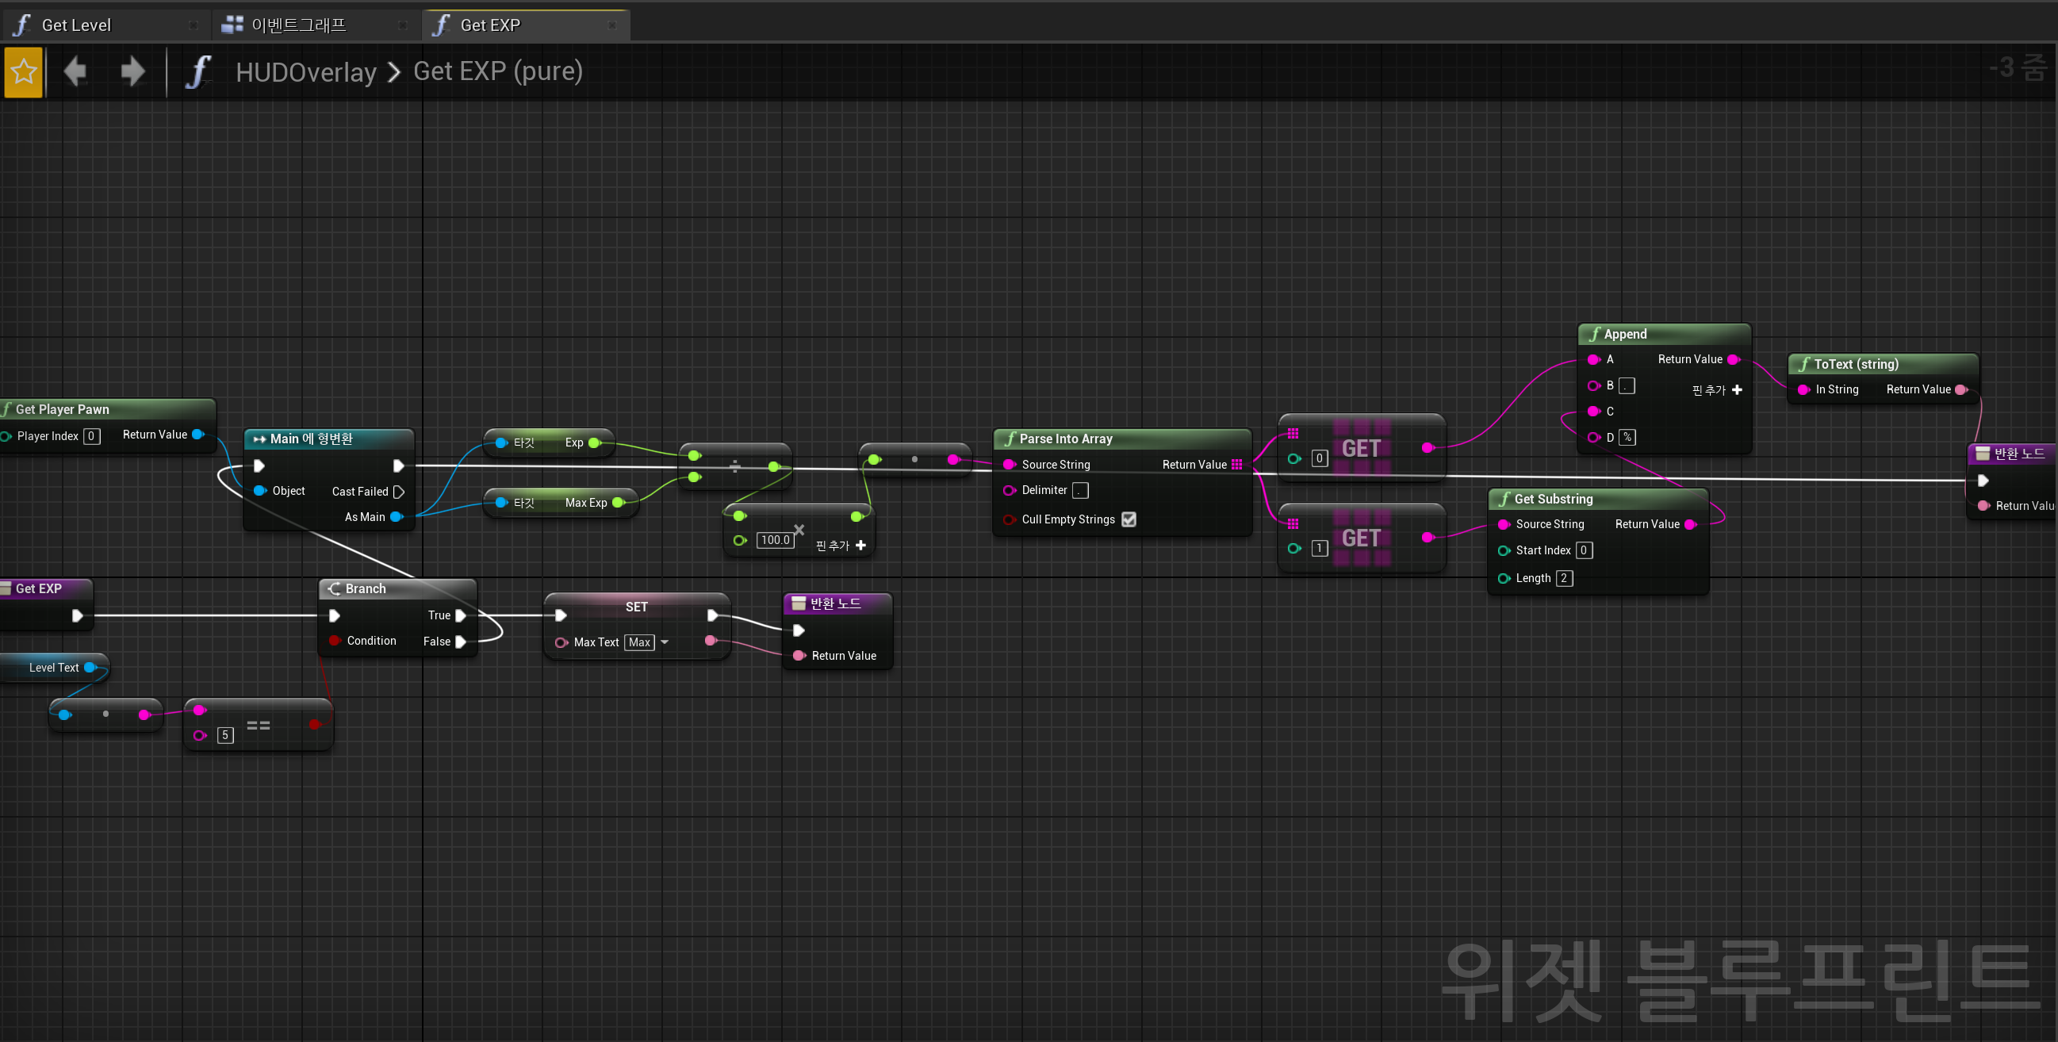Click the In String pin on ToText node

pyautogui.click(x=1803, y=390)
